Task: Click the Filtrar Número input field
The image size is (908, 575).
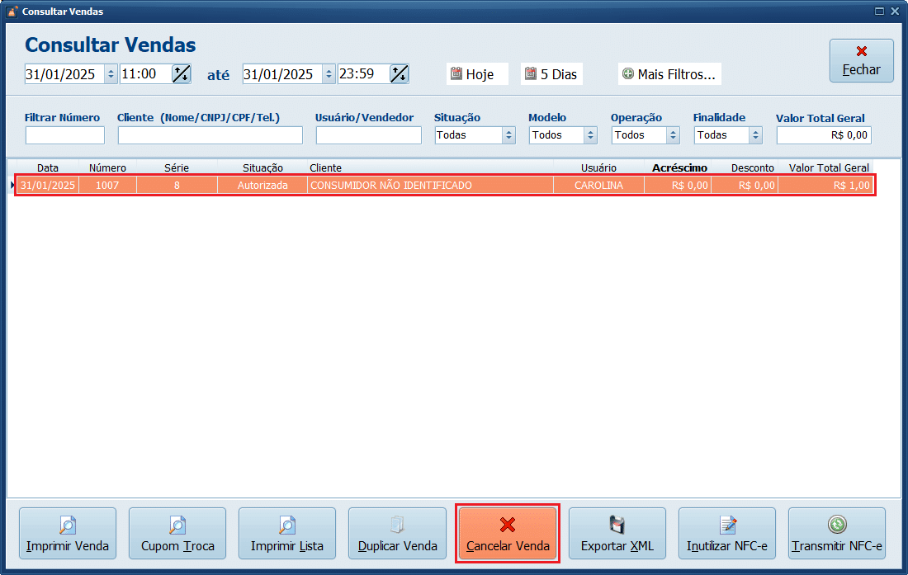Action: point(65,135)
